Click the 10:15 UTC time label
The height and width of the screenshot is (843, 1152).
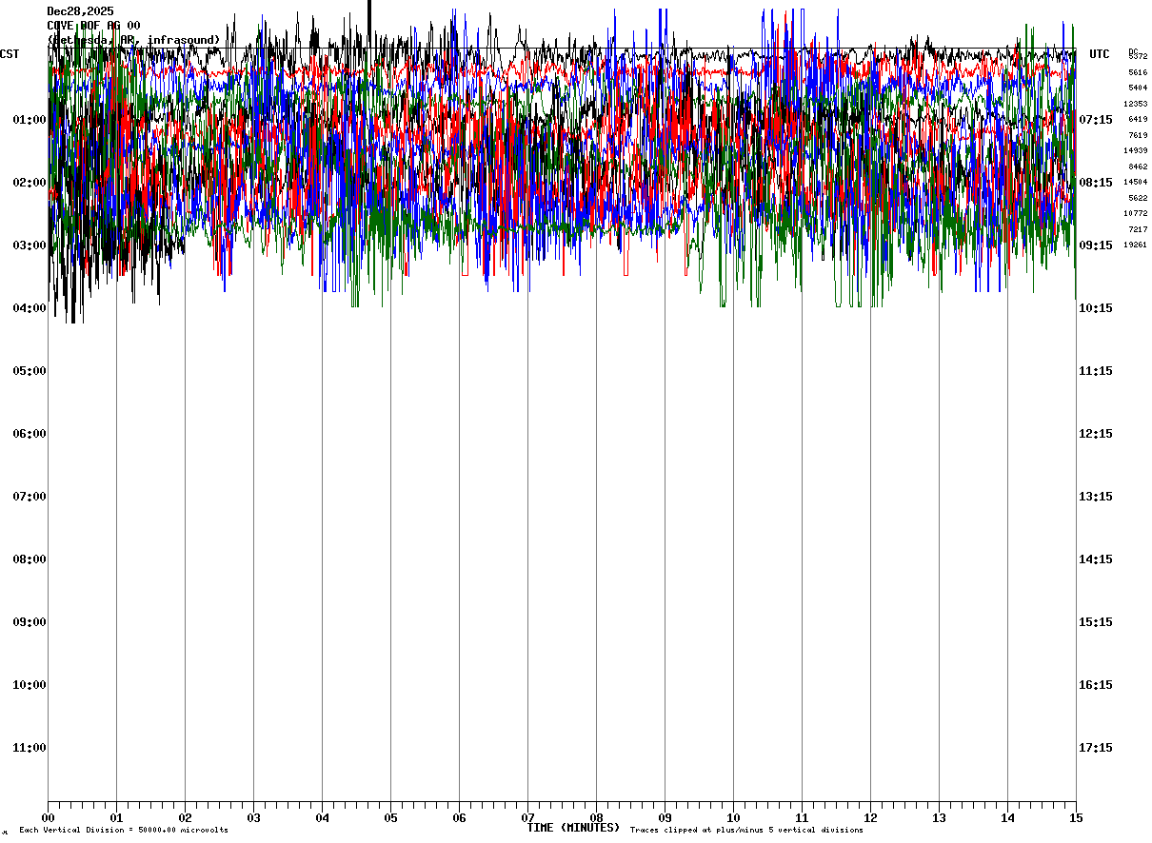tap(1096, 308)
